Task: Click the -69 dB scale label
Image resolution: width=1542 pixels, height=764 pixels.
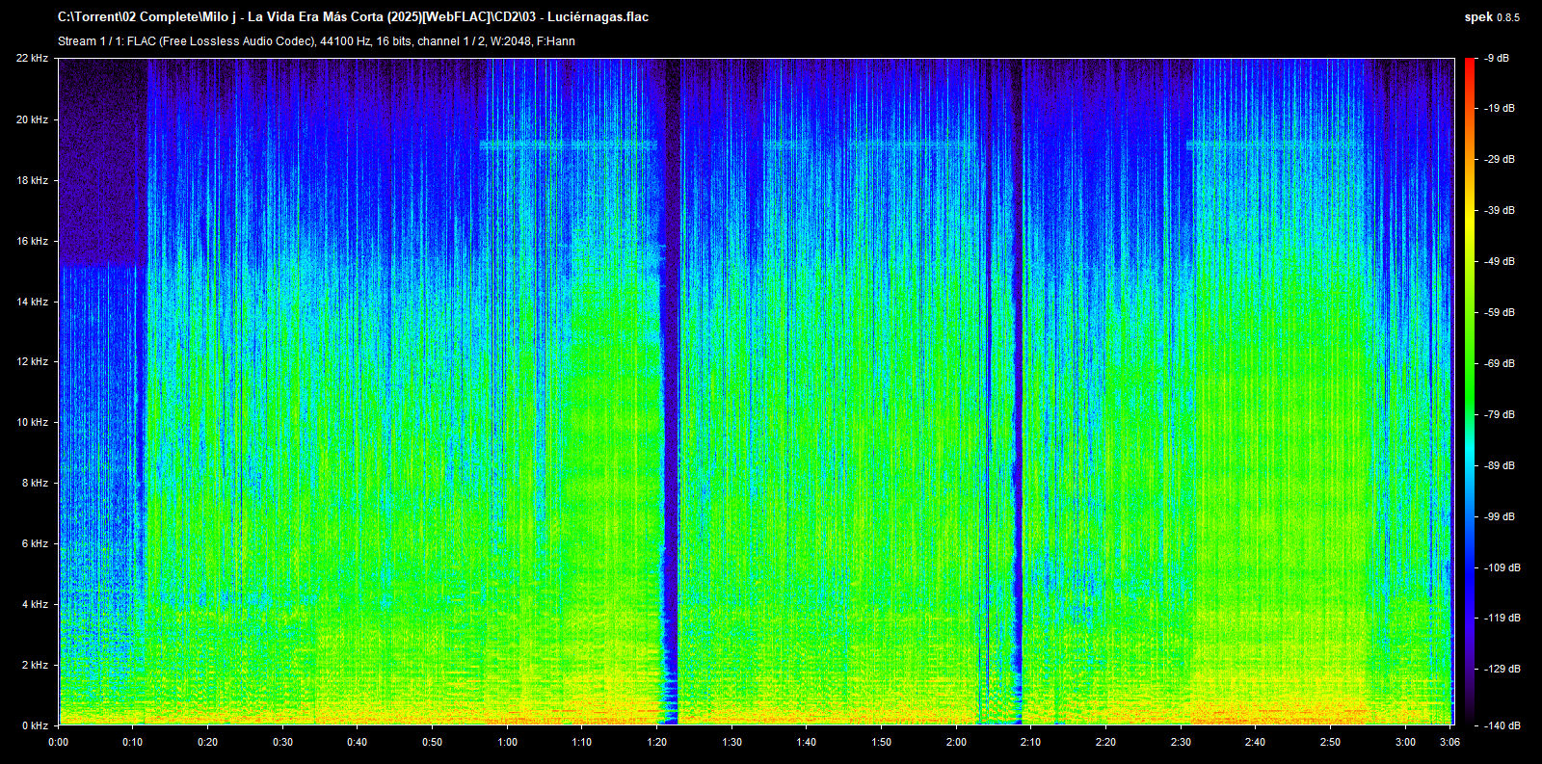Action: 1500,363
